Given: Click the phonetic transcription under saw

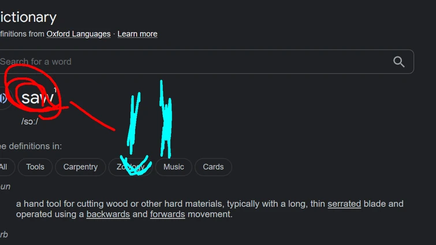Looking at the screenshot, I should [29, 122].
